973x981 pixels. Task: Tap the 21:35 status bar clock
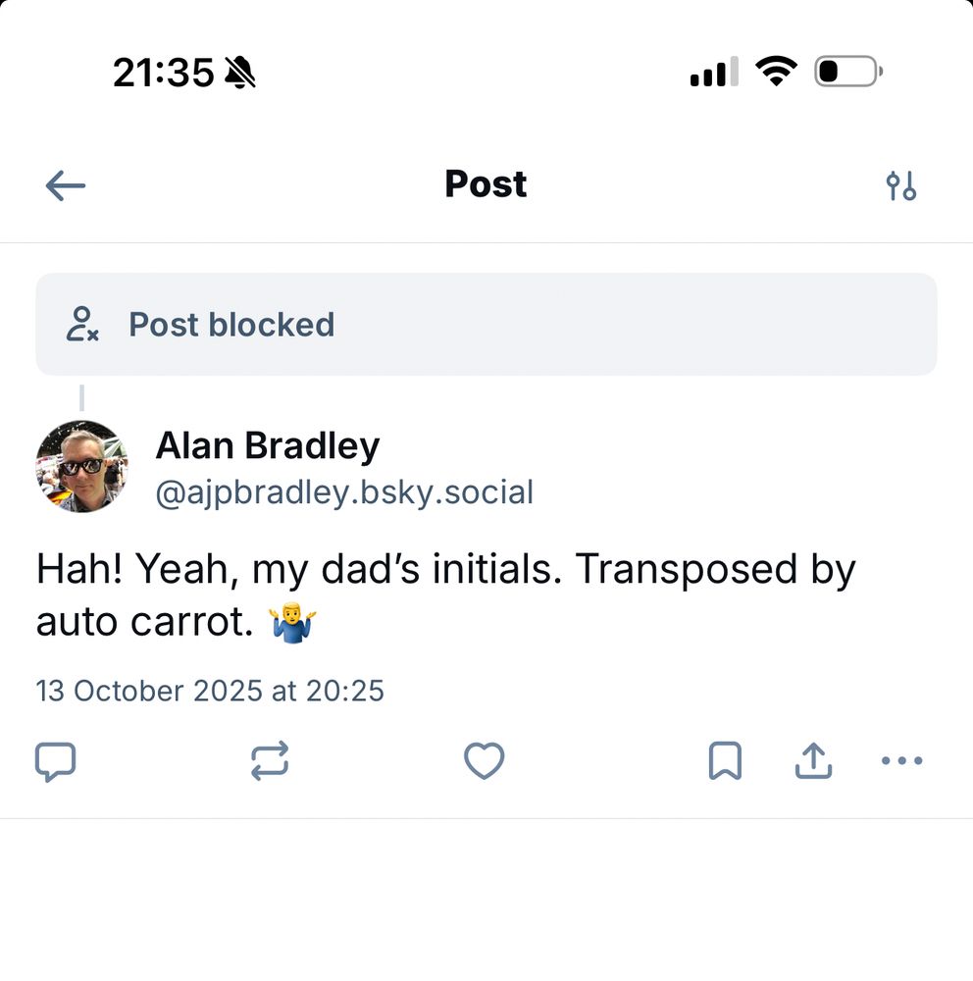click(164, 73)
